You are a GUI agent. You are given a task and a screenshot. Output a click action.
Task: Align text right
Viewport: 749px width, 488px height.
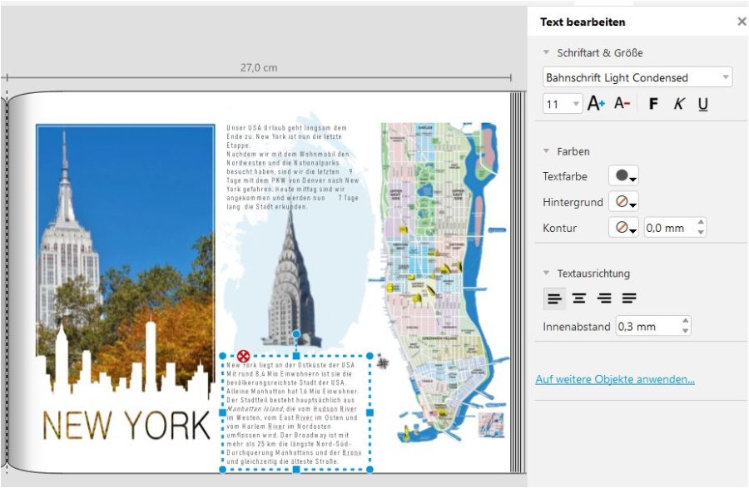[604, 298]
